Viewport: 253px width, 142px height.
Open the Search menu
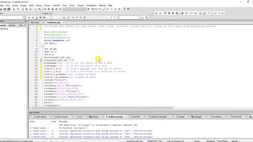tap(15, 6)
